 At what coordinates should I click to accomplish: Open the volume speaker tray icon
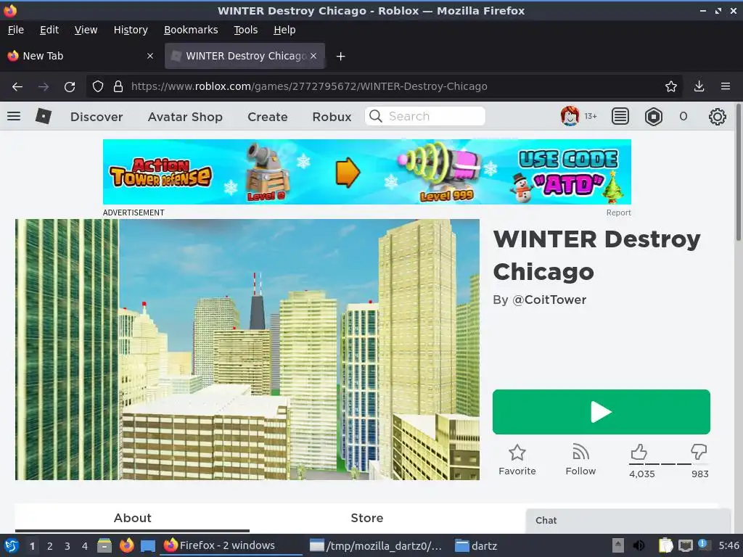[x=639, y=545]
